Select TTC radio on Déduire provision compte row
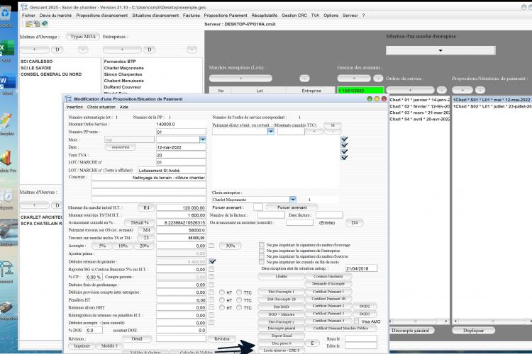 click(239, 292)
